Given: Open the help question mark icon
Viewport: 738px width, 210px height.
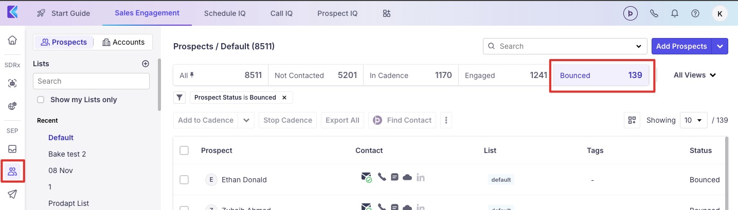Looking at the screenshot, I should tap(695, 14).
